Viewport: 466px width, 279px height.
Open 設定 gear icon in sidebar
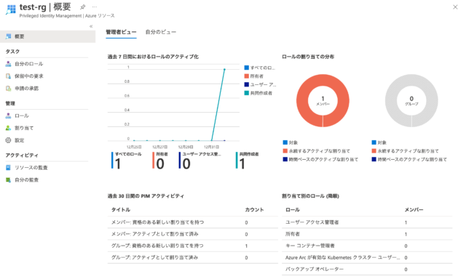click(x=8, y=140)
